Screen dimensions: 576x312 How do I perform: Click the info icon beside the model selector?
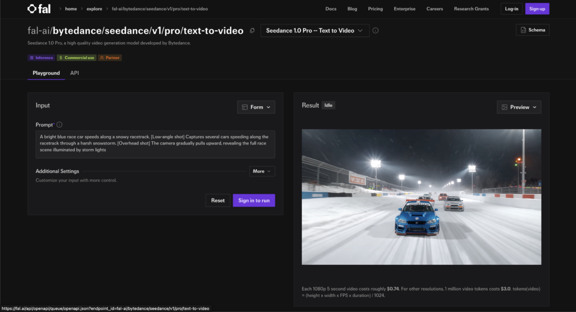[x=375, y=30]
